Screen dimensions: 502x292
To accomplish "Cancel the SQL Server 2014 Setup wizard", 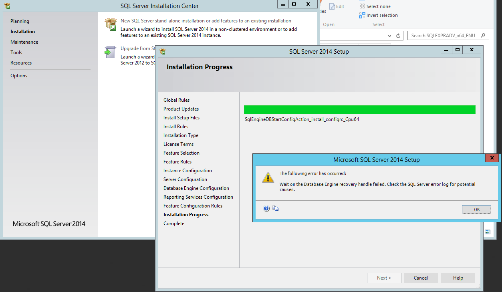I will 421,278.
